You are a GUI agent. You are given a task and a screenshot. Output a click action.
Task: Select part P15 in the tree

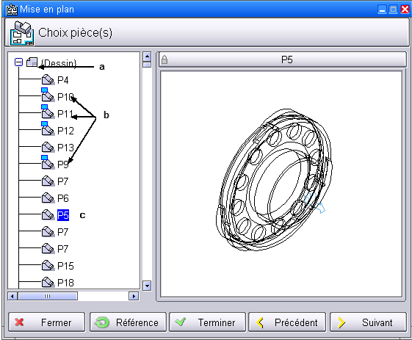(x=65, y=266)
